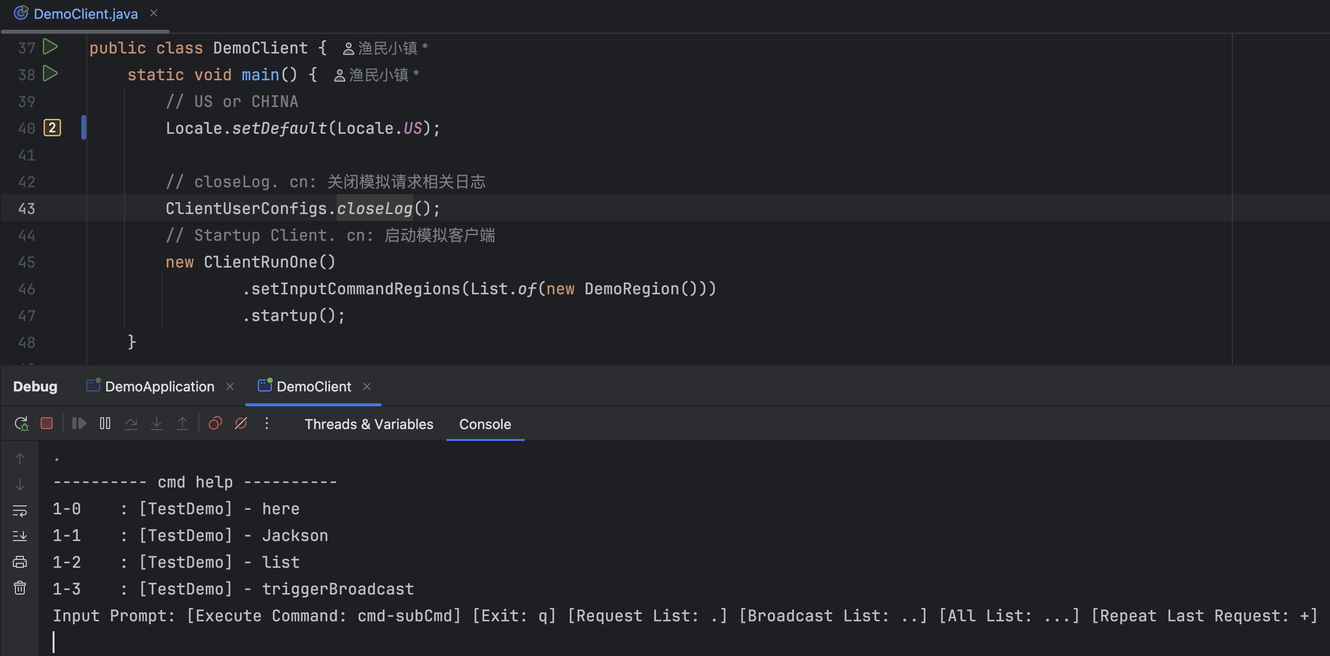Screen dimensions: 1330x656
Task: Stop the running debug process
Action: [x=47, y=423]
